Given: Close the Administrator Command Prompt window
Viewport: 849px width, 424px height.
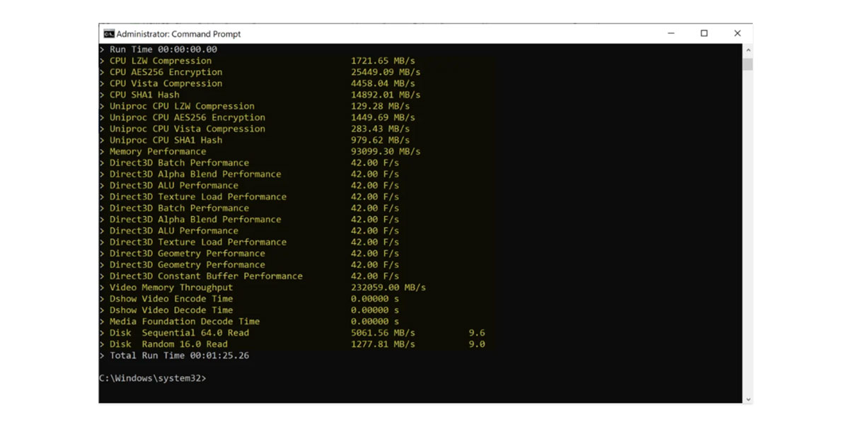Looking at the screenshot, I should 737,33.
